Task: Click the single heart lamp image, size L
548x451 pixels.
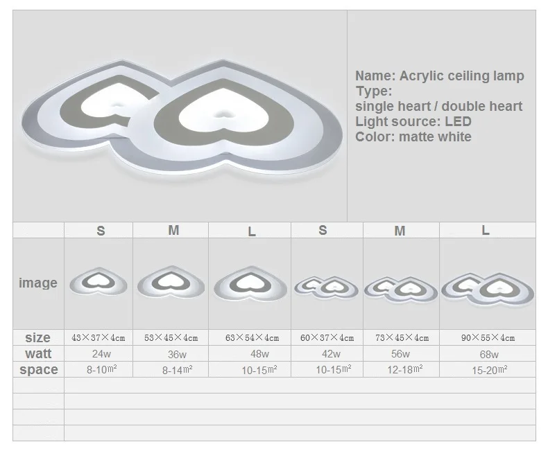Action: point(250,283)
